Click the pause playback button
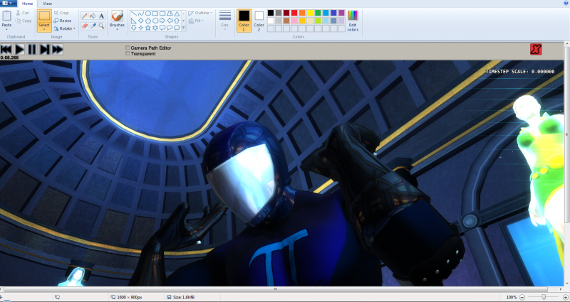This screenshot has height=302, width=570. pos(32,49)
